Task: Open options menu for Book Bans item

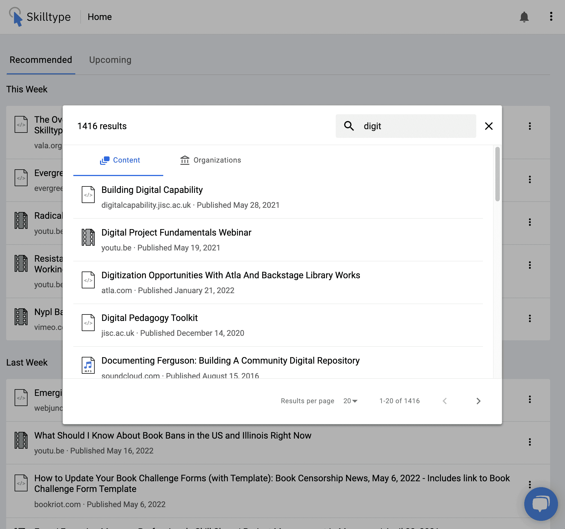Action: click(x=530, y=442)
